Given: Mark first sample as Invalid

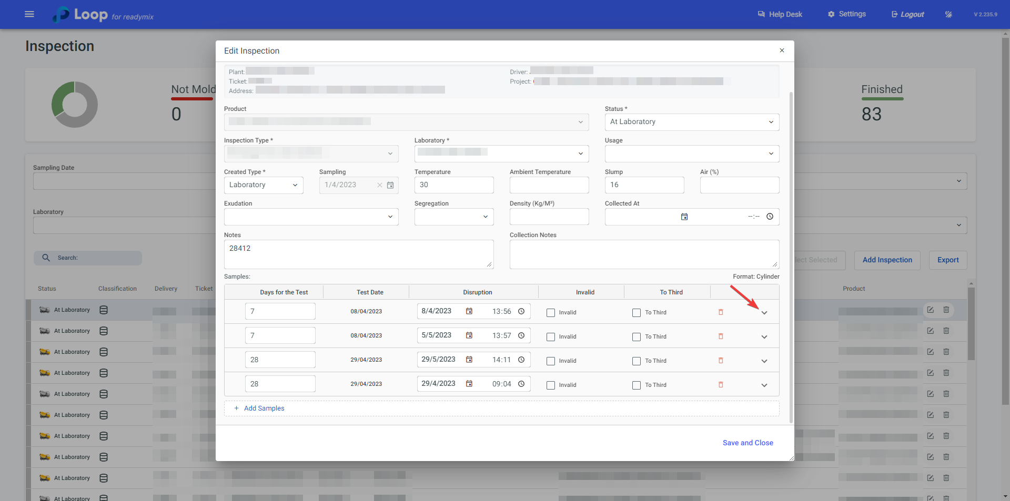Looking at the screenshot, I should click(x=551, y=313).
